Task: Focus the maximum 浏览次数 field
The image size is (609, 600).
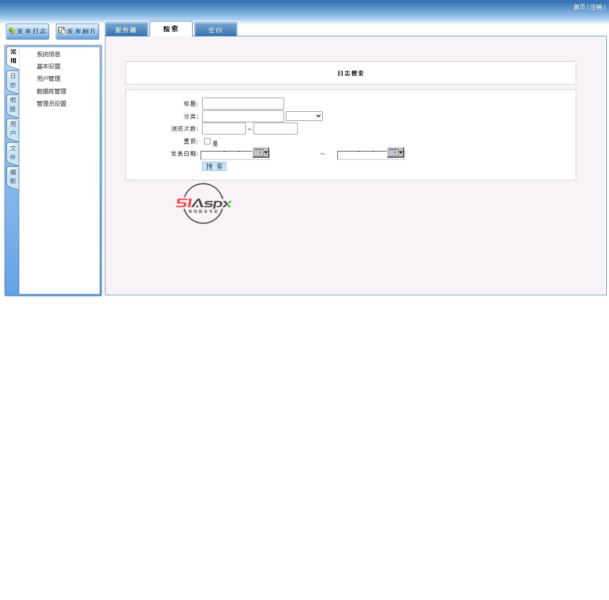Action: pyautogui.click(x=275, y=129)
